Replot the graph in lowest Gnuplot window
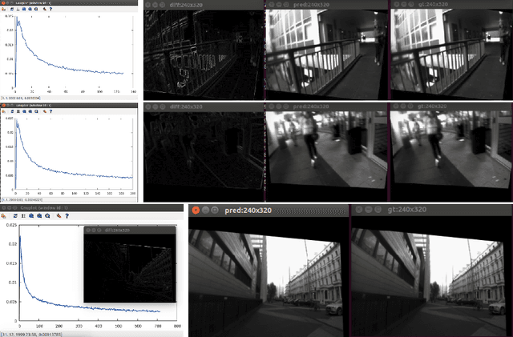Screen dimensions: 513x337 15,216
